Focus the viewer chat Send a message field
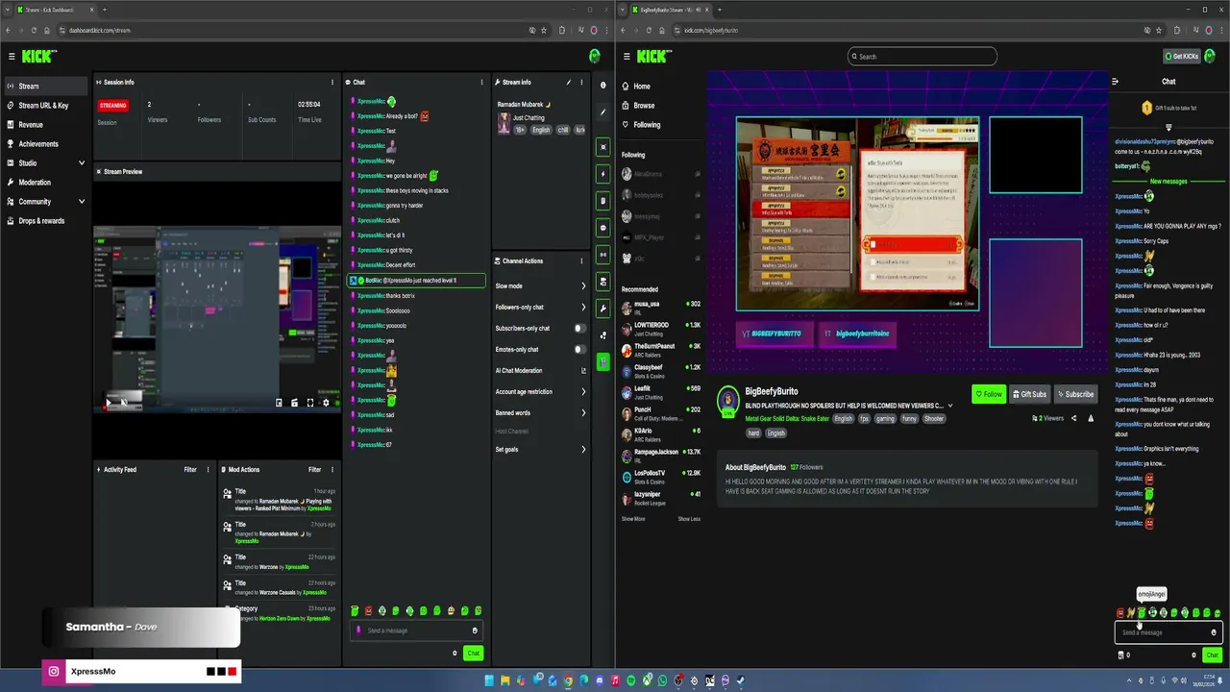 click(x=1168, y=632)
